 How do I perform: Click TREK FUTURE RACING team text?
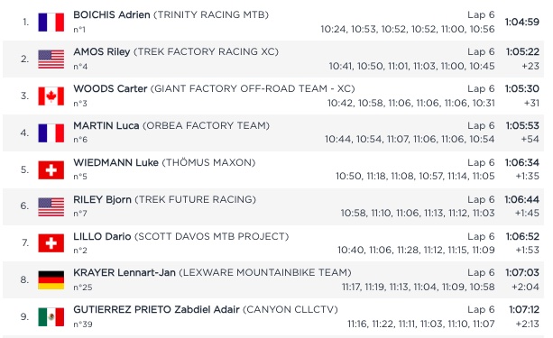pyautogui.click(x=196, y=199)
